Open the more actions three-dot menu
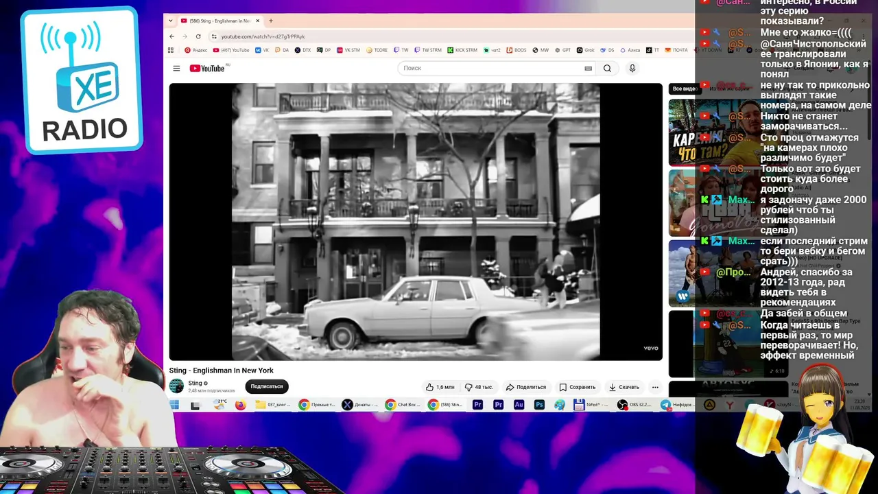 tap(655, 387)
